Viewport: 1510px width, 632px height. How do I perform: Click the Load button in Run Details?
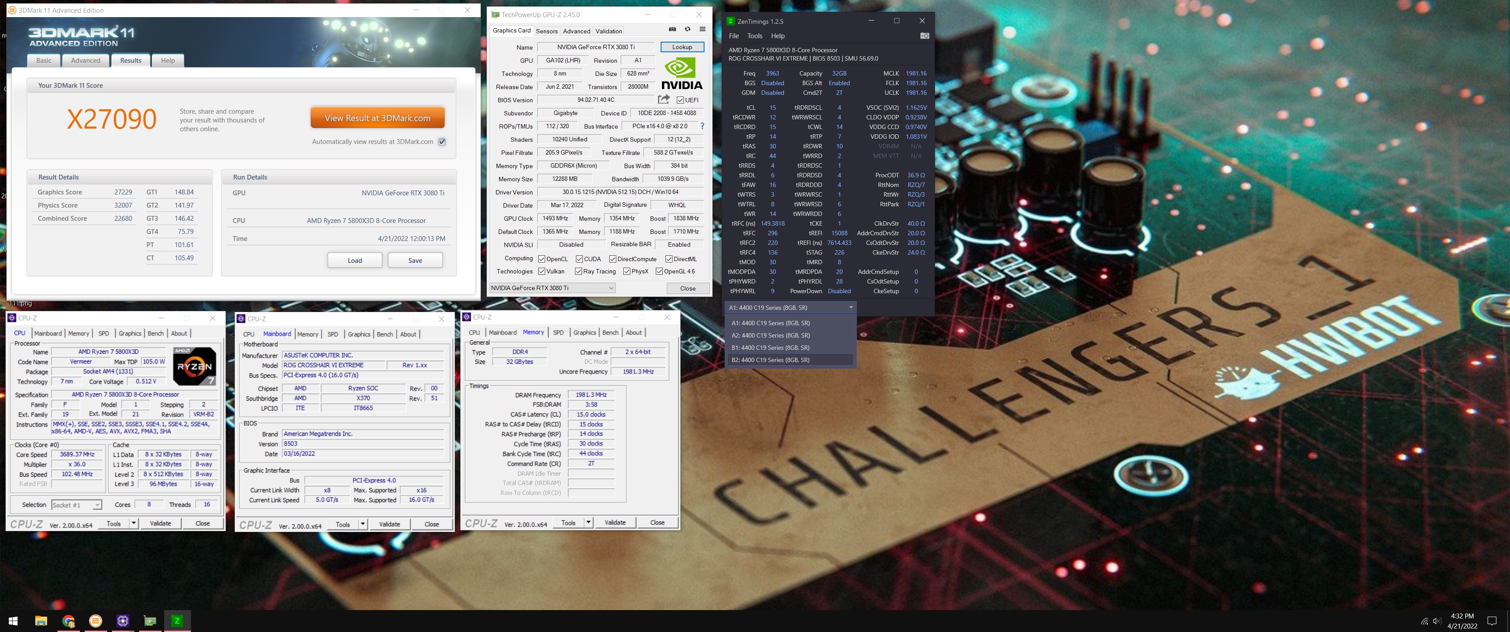point(355,260)
